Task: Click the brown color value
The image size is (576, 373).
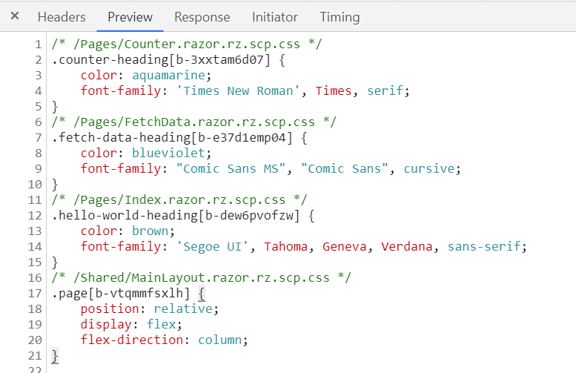Action: tap(150, 231)
